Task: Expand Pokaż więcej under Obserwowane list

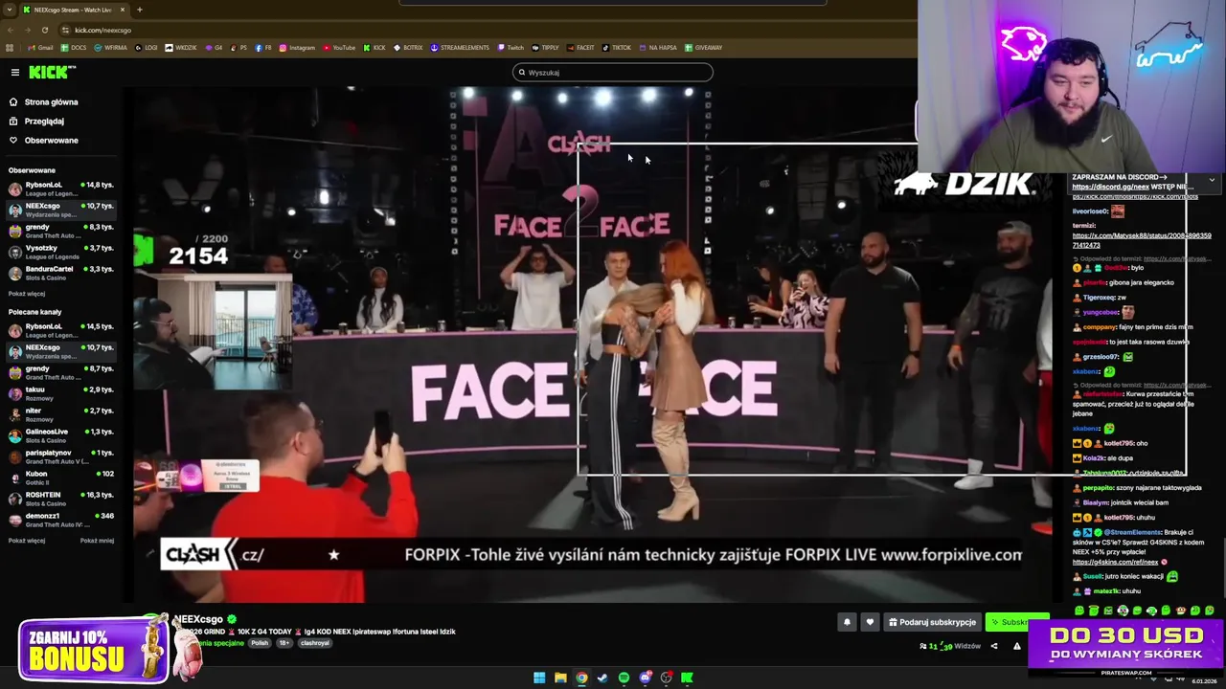Action: click(27, 294)
